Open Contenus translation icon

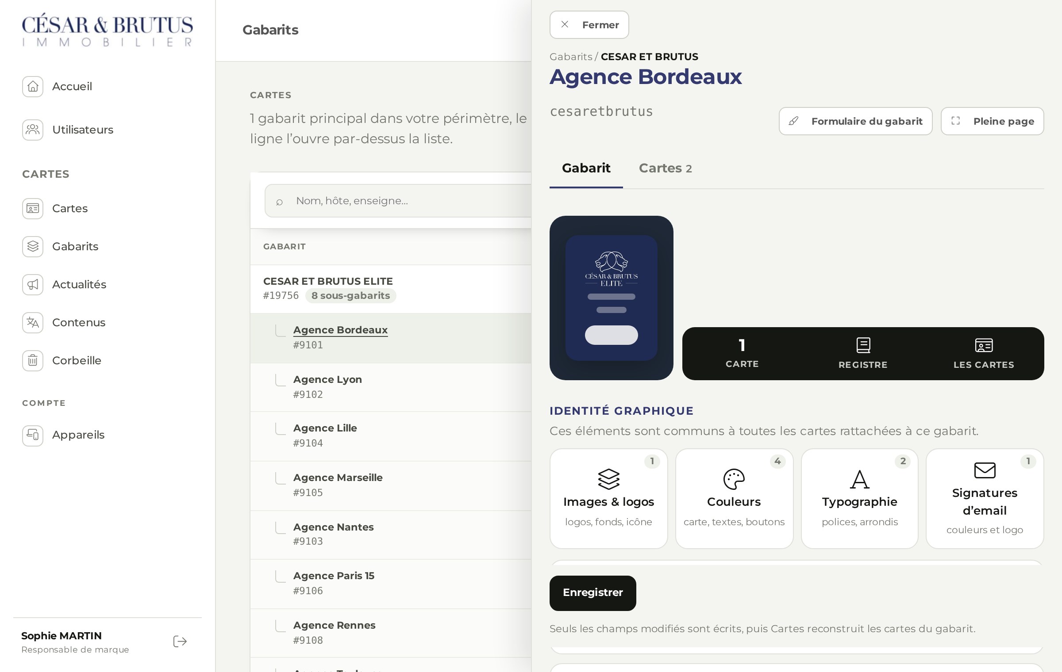click(x=33, y=322)
